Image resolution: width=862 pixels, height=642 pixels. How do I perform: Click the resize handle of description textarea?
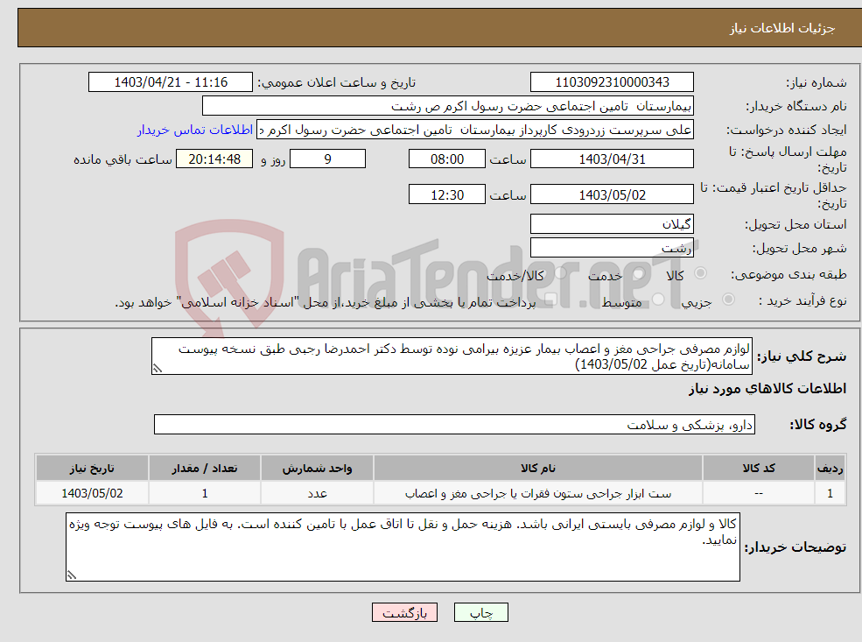158,369
